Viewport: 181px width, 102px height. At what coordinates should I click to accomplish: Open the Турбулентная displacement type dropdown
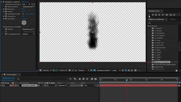pos(28,7)
